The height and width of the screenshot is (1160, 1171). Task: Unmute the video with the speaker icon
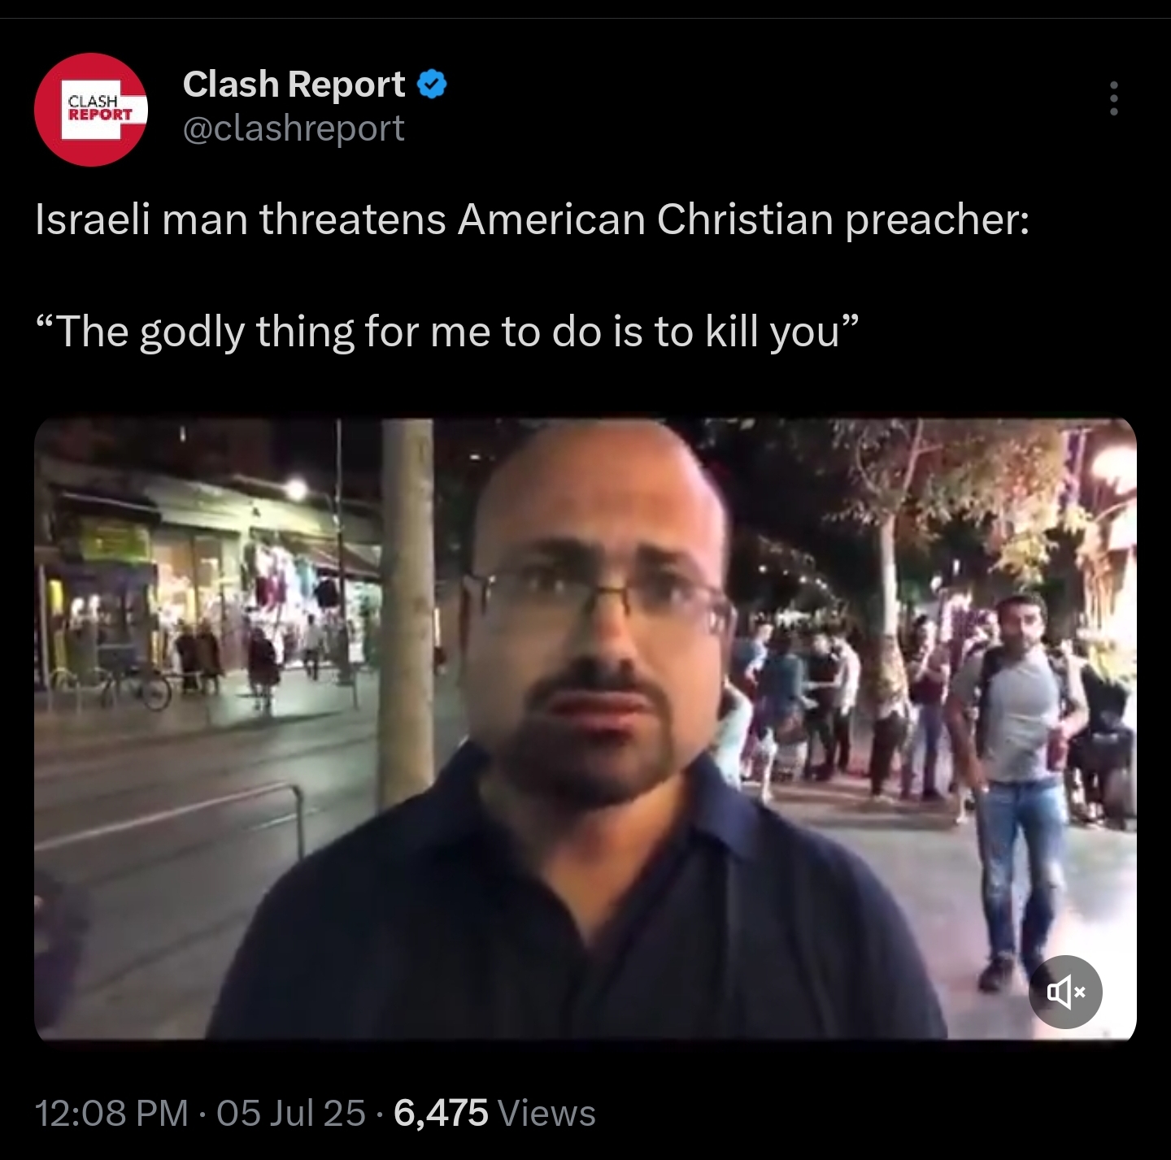click(x=1065, y=992)
